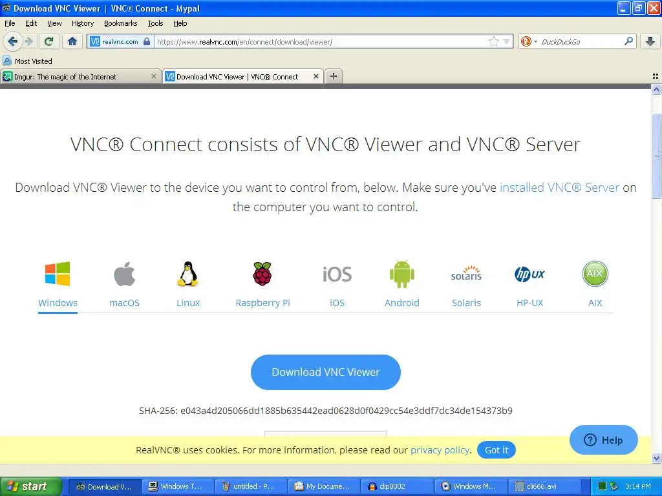Open a new tab with plus button
The width and height of the screenshot is (662, 496).
[x=334, y=76]
